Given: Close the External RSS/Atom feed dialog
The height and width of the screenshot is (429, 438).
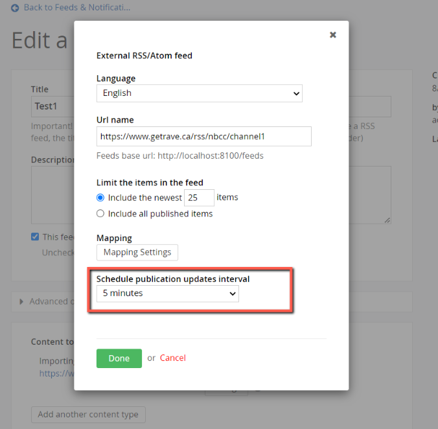Looking at the screenshot, I should point(332,35).
